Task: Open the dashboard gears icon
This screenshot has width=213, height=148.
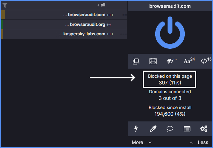Action: point(204,129)
